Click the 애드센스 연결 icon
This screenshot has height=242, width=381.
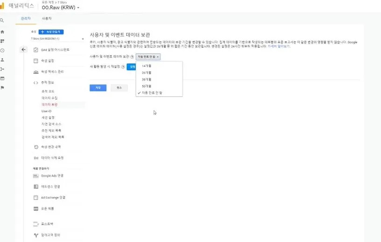pos(36,187)
